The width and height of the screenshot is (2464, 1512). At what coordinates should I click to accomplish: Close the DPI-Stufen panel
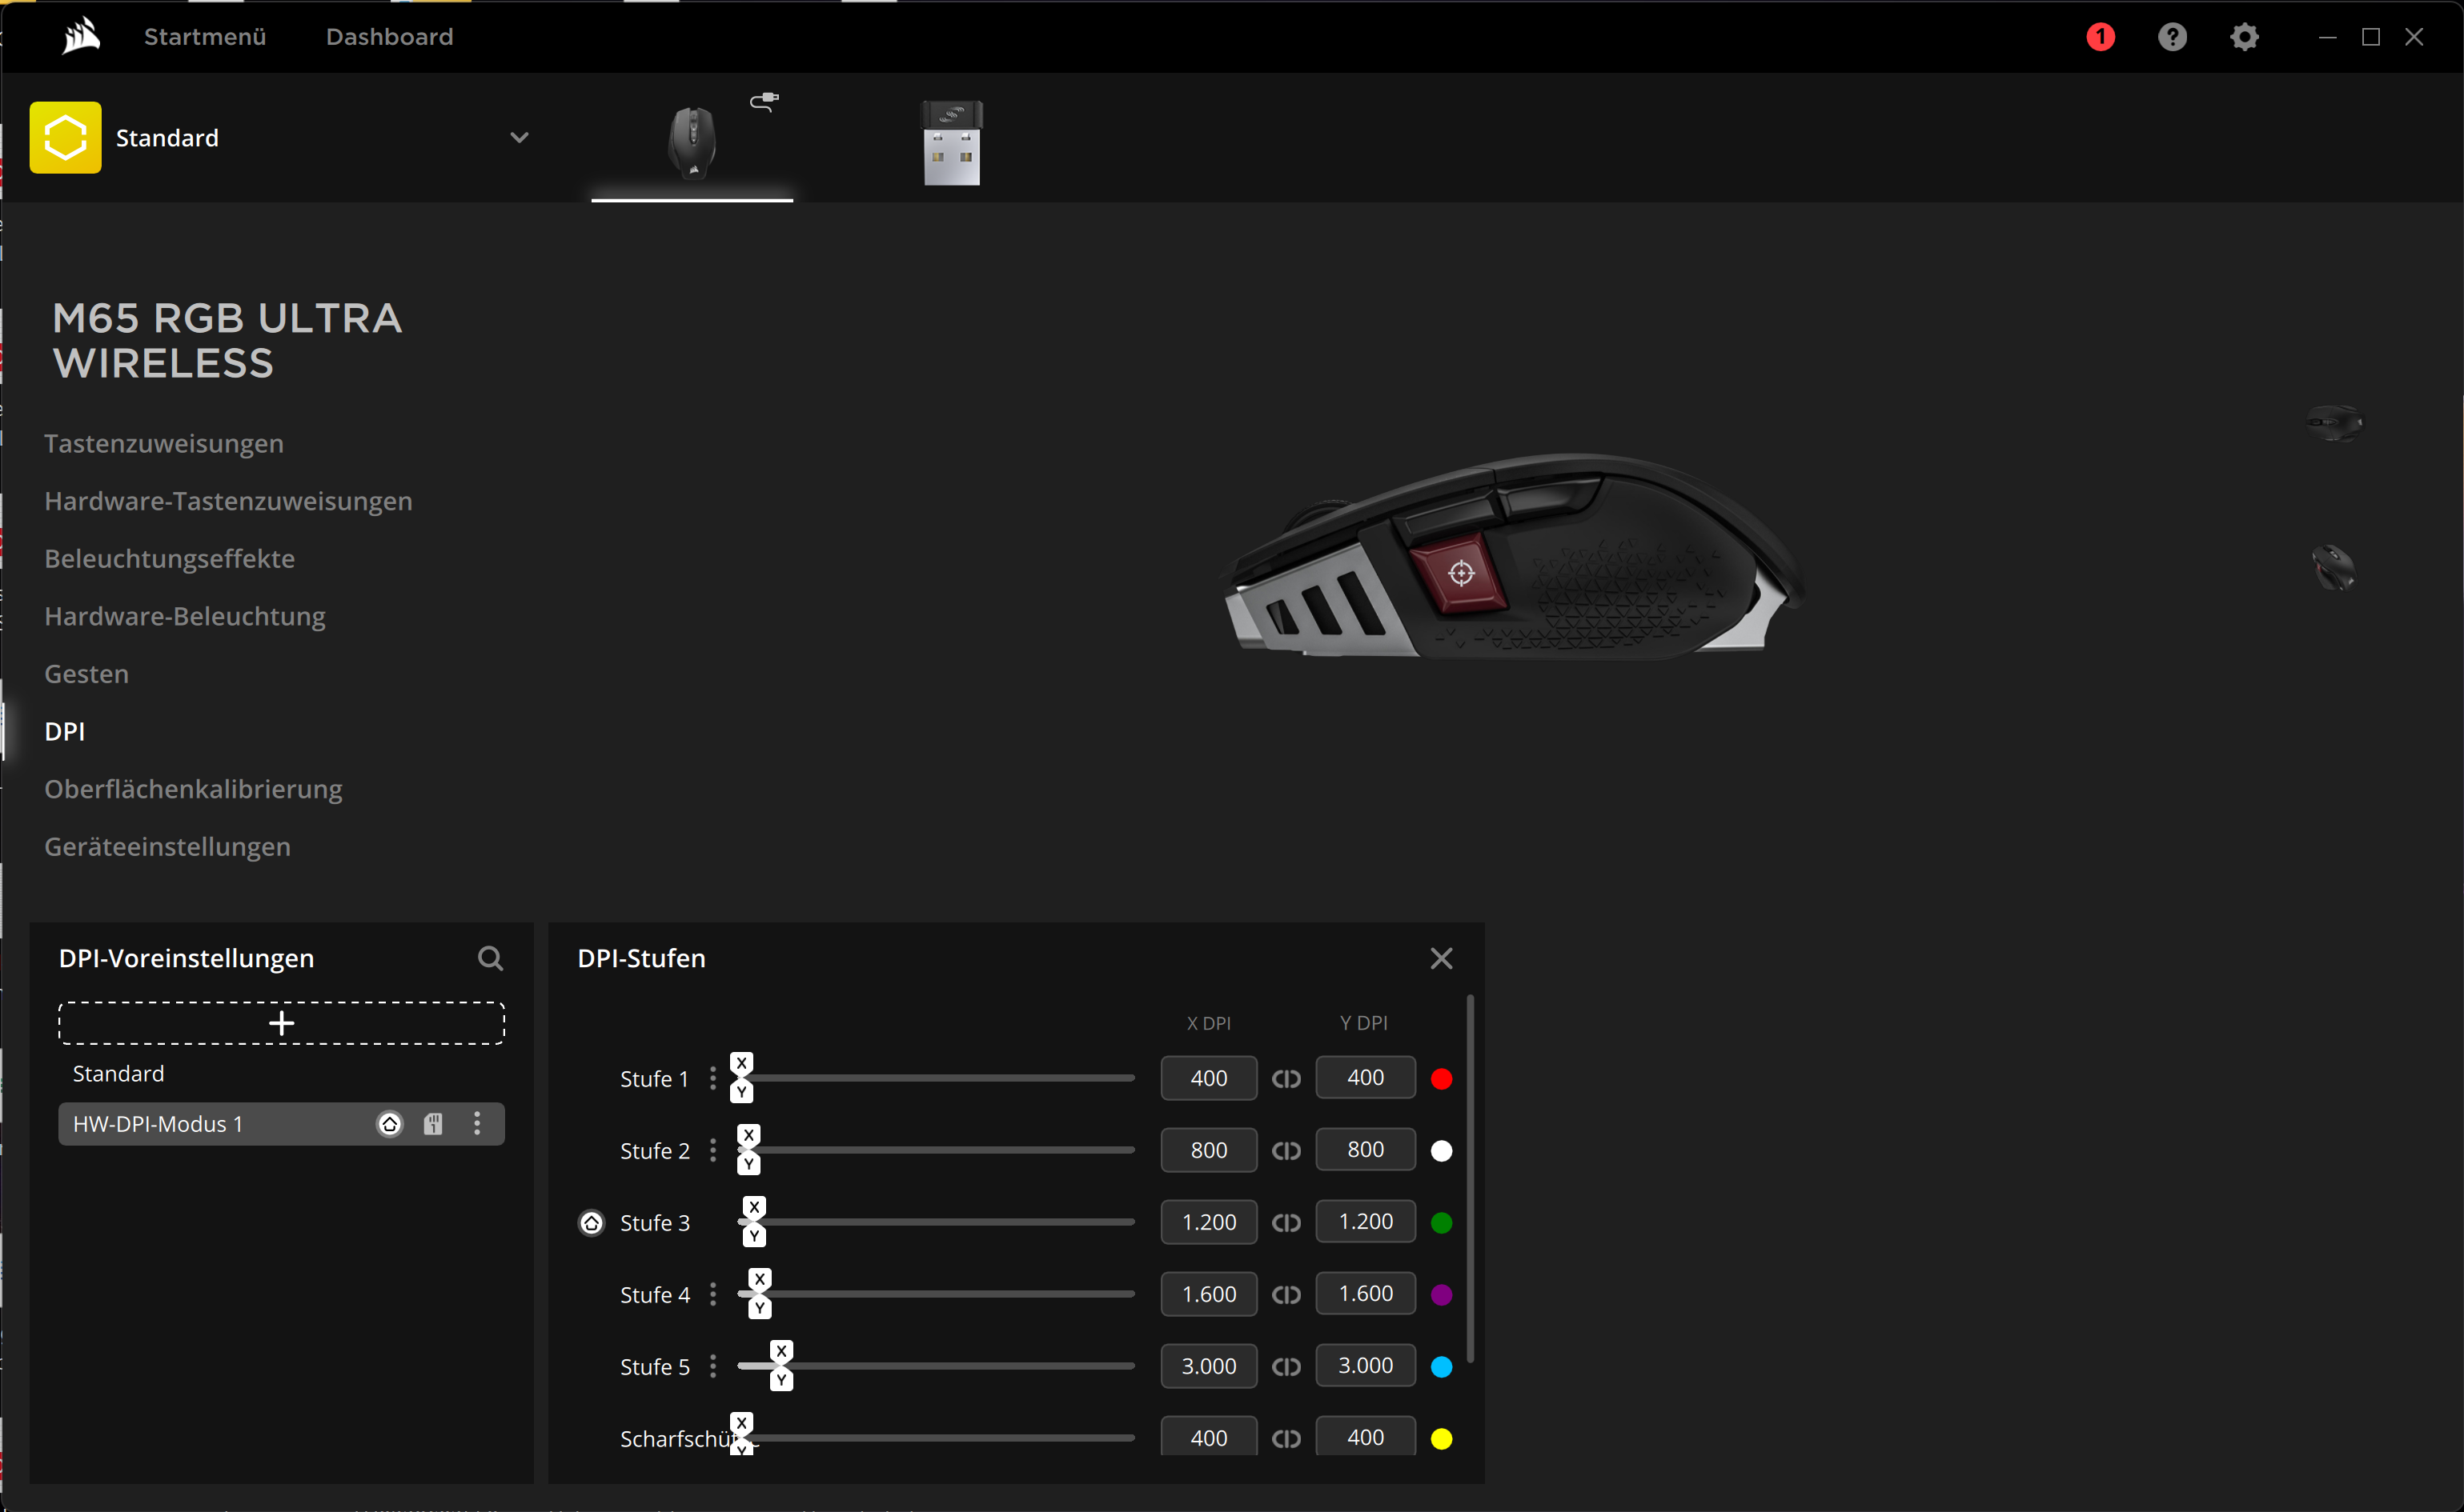[1441, 958]
